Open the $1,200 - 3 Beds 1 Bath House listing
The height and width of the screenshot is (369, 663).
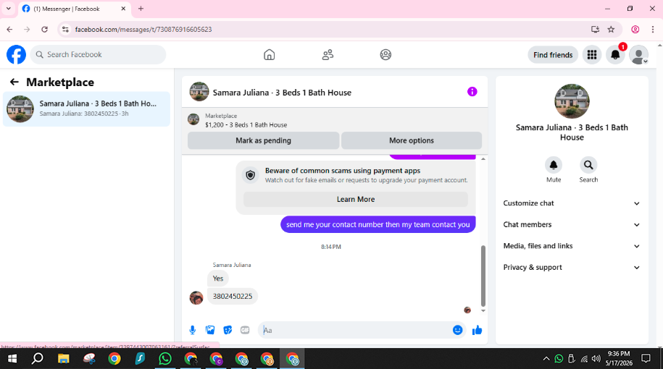click(246, 125)
